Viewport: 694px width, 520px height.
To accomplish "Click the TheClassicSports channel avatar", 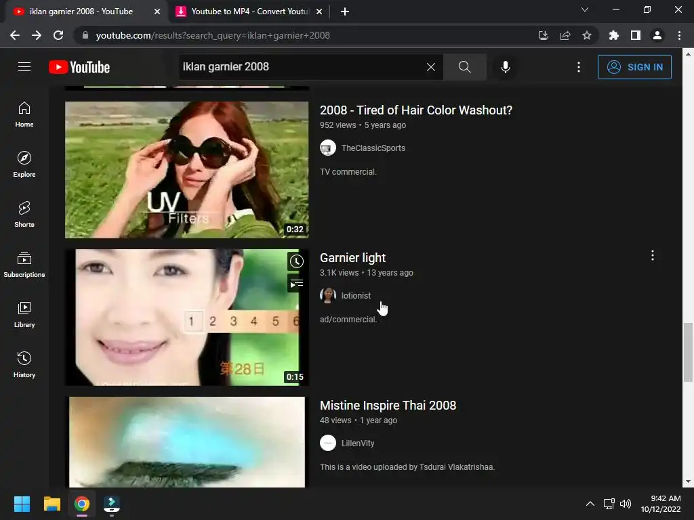I will tap(328, 148).
